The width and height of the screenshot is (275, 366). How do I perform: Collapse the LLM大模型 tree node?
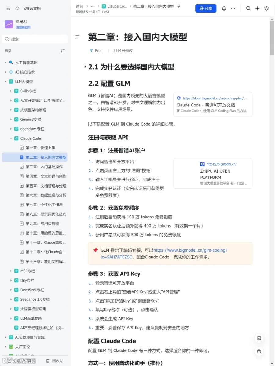(x=5, y=81)
